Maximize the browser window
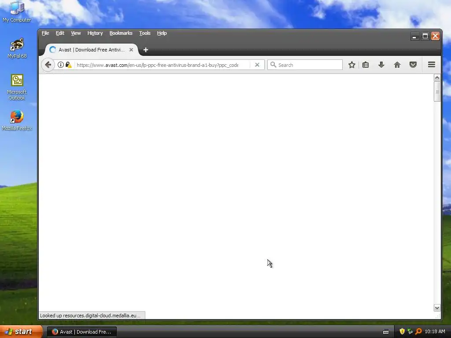Image resolution: width=451 pixels, height=338 pixels. click(x=425, y=36)
